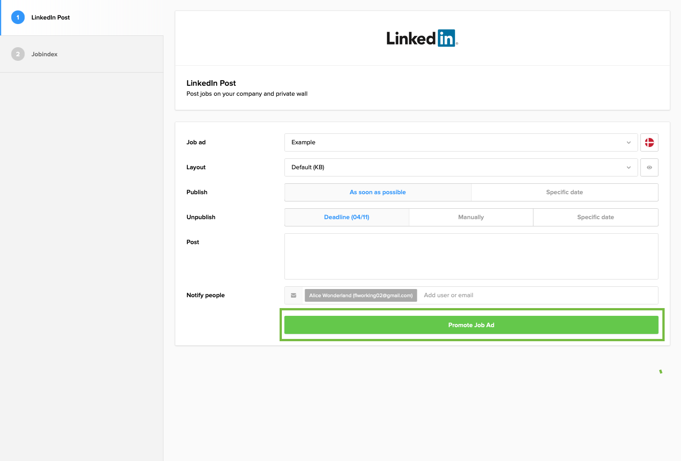Open the LinkedIn Post step

click(82, 17)
